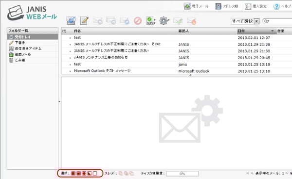
Task: Clear selection with the empty square icon
Action: tap(95, 174)
